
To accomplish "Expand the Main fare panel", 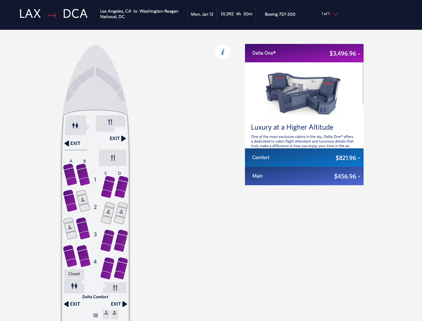I will (x=304, y=176).
